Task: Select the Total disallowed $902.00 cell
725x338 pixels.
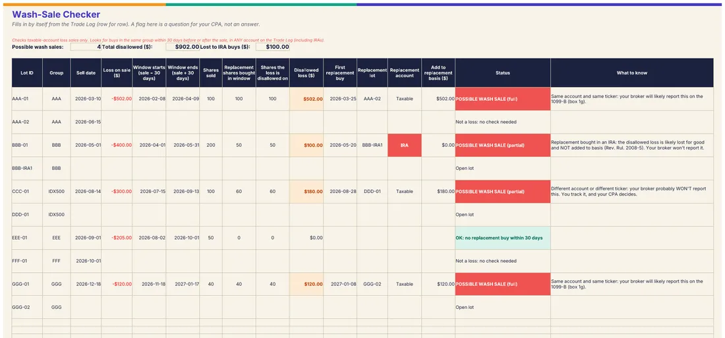Action: point(183,47)
